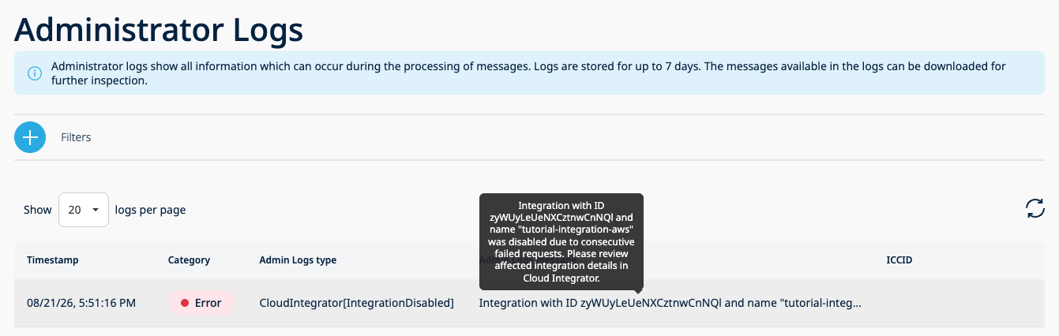Select the Category column header
Image resolution: width=1059 pixels, height=336 pixels.
coord(190,260)
